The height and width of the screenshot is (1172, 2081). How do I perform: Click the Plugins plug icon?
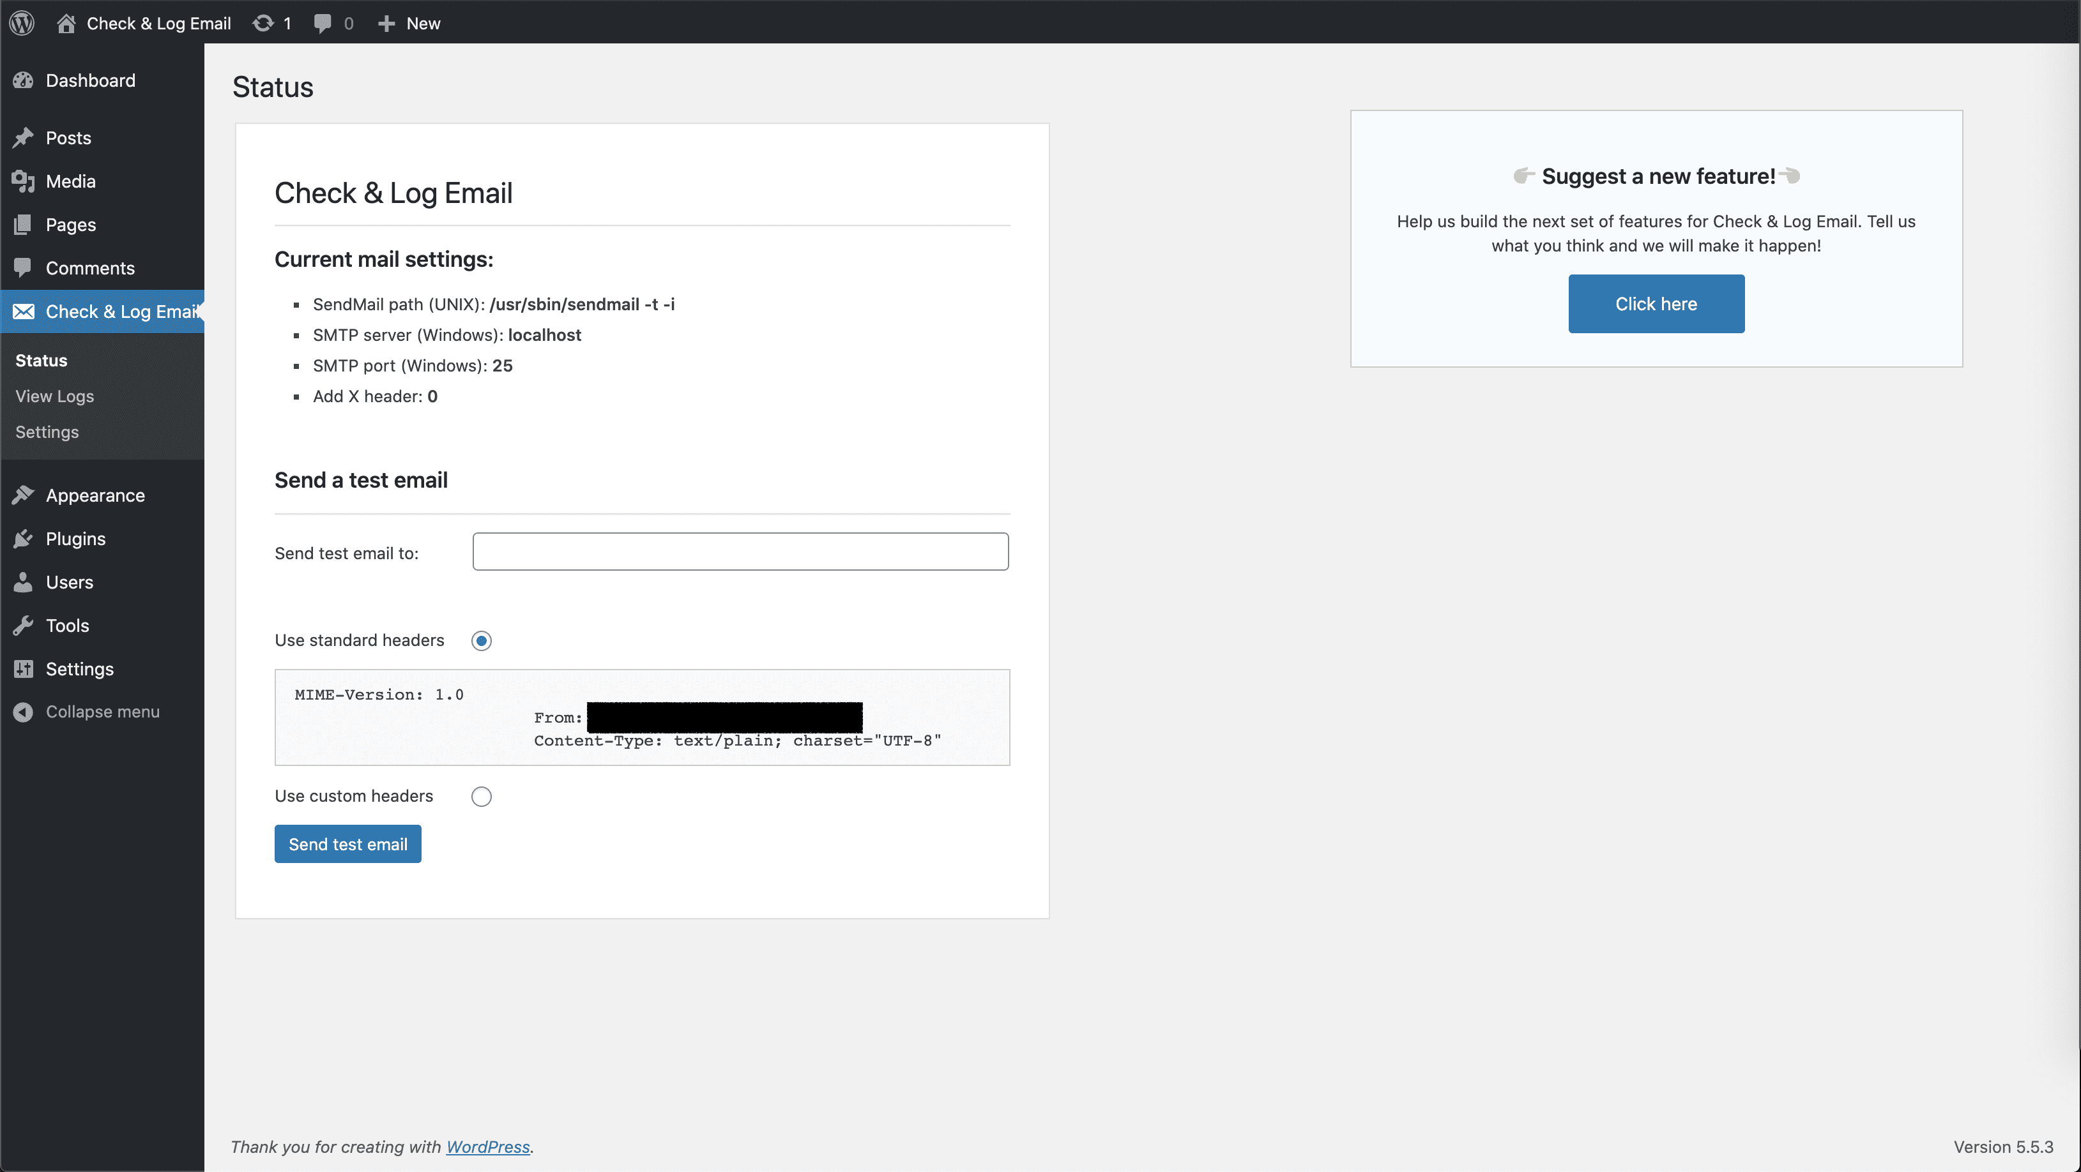point(24,538)
